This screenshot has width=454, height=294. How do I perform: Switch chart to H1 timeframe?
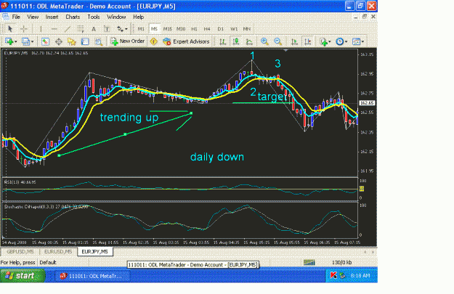pyautogui.click(x=194, y=28)
